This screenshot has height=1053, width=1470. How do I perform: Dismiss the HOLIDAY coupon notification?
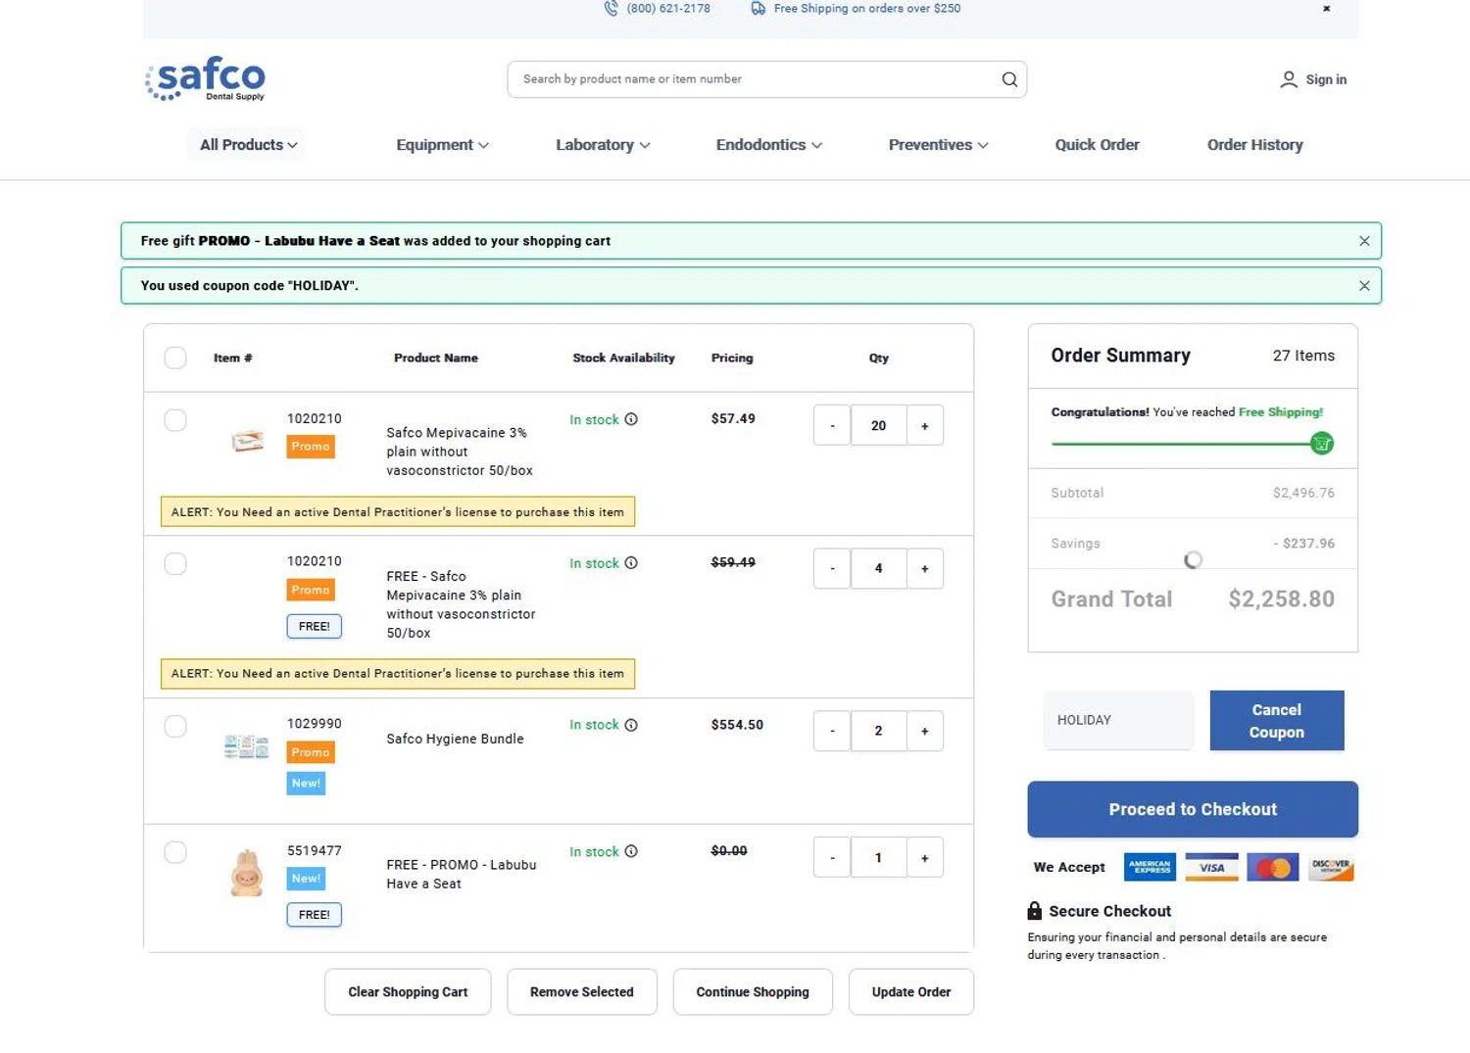[1364, 286]
